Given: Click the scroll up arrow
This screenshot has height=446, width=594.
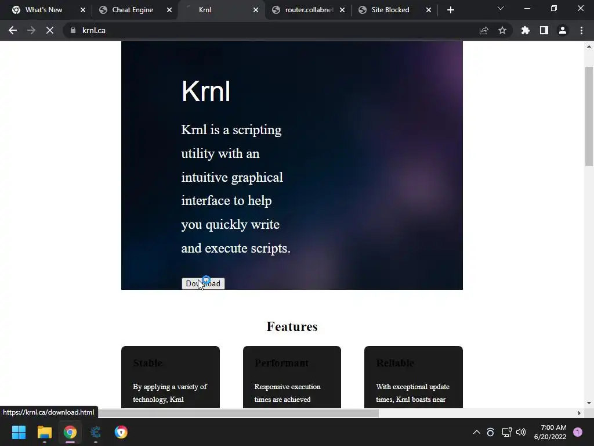Looking at the screenshot, I should [x=589, y=46].
